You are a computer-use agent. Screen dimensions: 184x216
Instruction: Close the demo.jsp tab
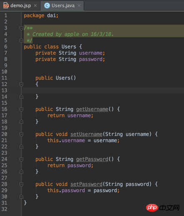[x=35, y=6]
